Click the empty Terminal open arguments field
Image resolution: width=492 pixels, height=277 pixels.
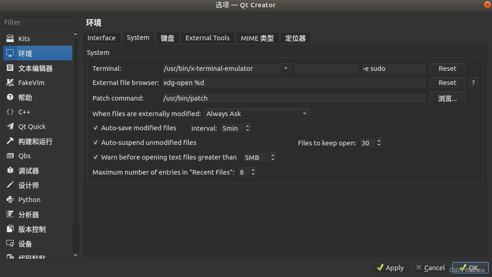(326, 68)
